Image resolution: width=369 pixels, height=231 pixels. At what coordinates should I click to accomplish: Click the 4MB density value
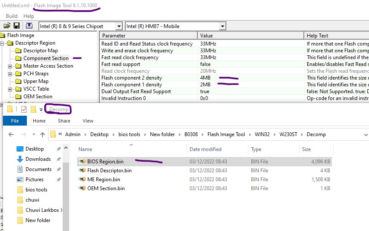(x=205, y=78)
